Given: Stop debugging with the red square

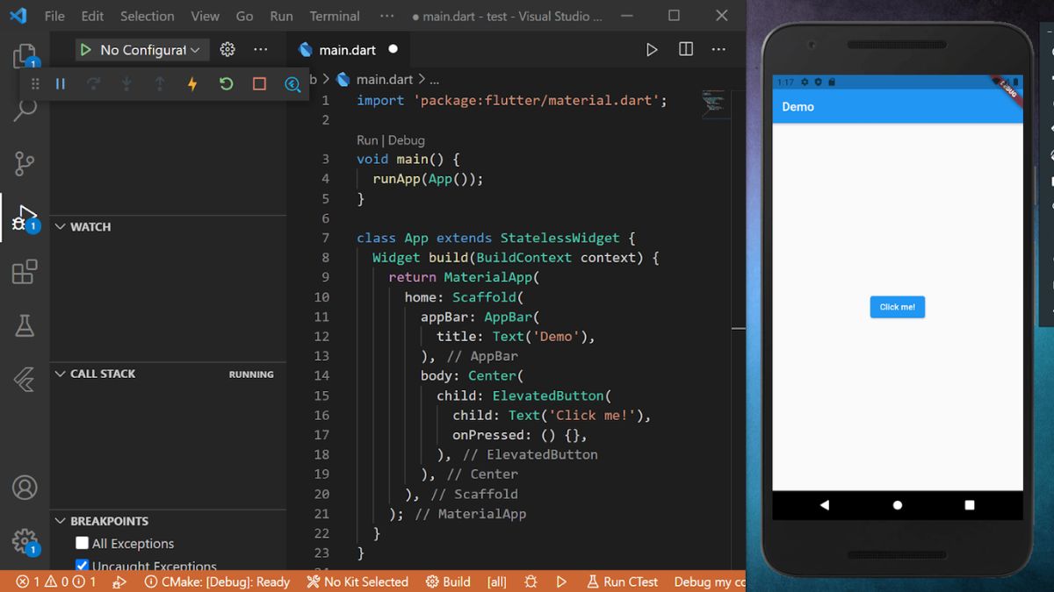Looking at the screenshot, I should 259,84.
